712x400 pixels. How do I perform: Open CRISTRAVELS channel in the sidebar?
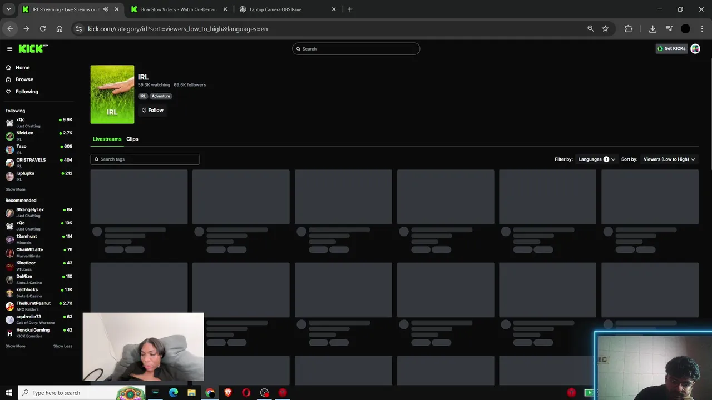[x=39, y=162]
